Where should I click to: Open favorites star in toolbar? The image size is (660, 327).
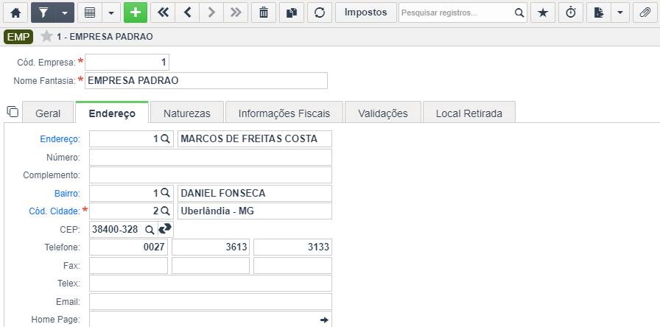(x=543, y=13)
